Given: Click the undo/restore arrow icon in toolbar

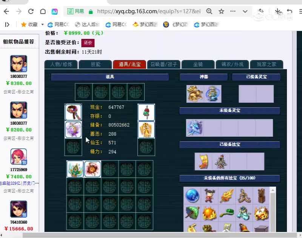Looking at the screenshot, I should click(289, 11).
